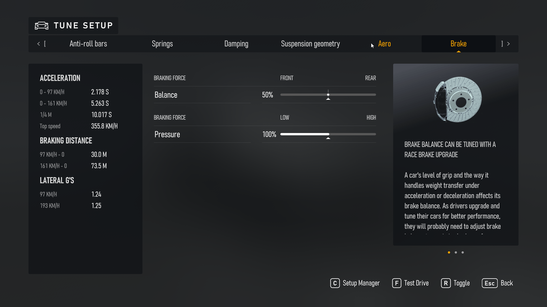This screenshot has height=307, width=547.
Task: Click the Brake Balance slider handle
Action: point(328,95)
